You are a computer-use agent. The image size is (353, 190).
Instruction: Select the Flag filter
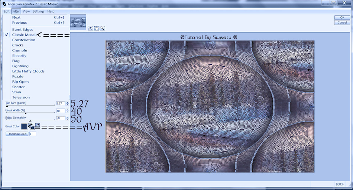[36, 61]
